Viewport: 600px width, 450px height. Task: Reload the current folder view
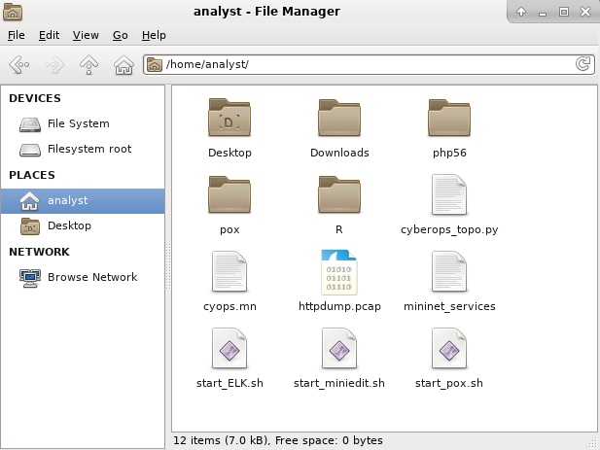pos(582,64)
